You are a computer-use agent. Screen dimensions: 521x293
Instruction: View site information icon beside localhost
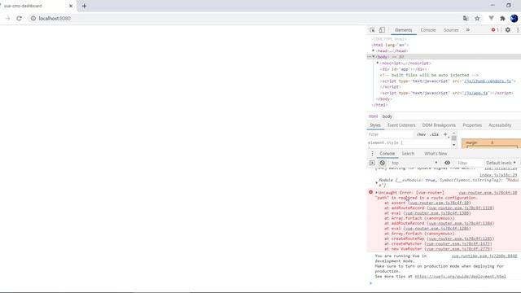33,18
